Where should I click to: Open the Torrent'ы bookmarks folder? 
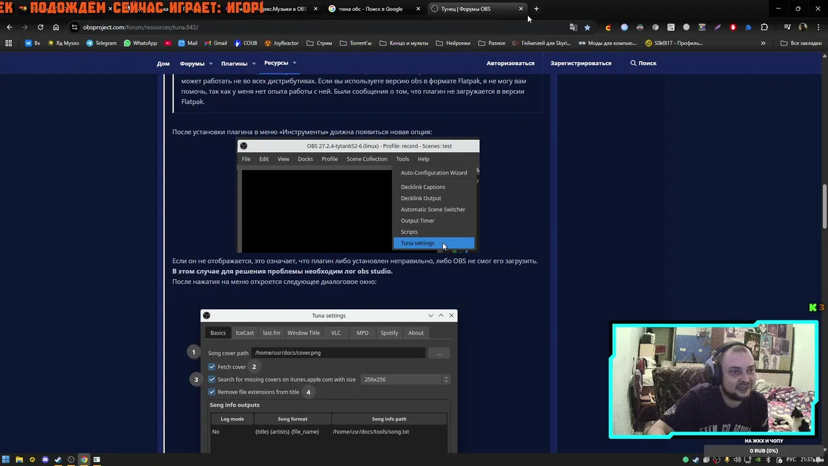[356, 43]
